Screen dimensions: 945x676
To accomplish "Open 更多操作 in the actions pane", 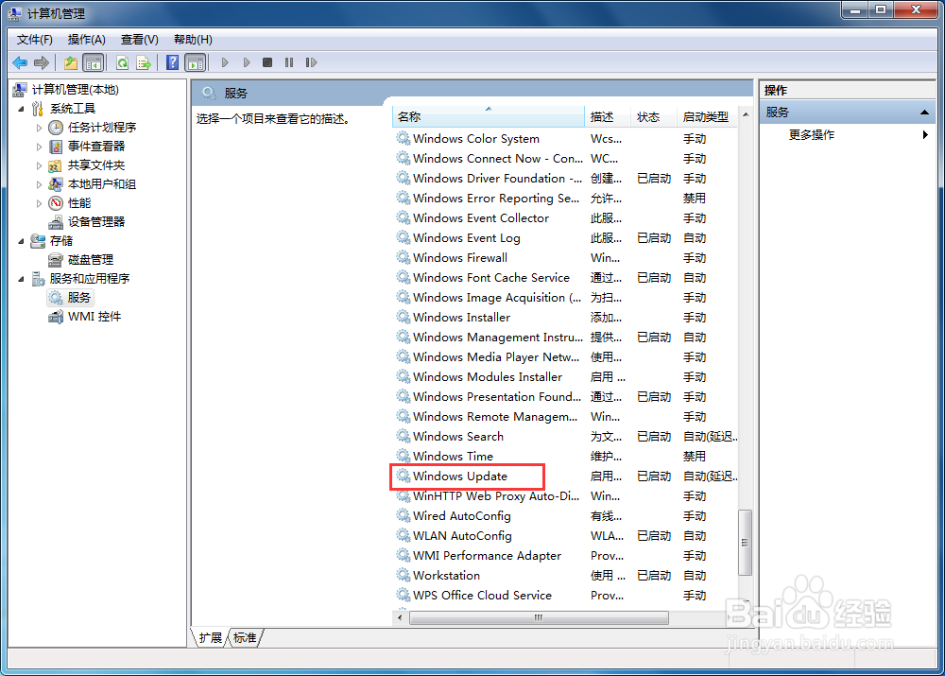I will pyautogui.click(x=812, y=135).
